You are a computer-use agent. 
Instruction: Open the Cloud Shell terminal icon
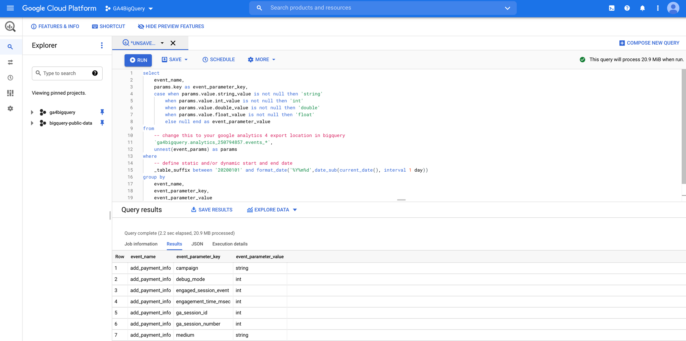click(612, 8)
